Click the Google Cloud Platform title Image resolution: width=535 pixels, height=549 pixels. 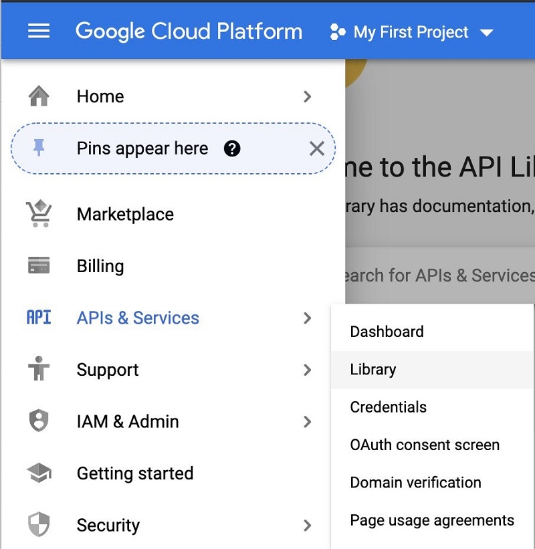click(x=189, y=31)
